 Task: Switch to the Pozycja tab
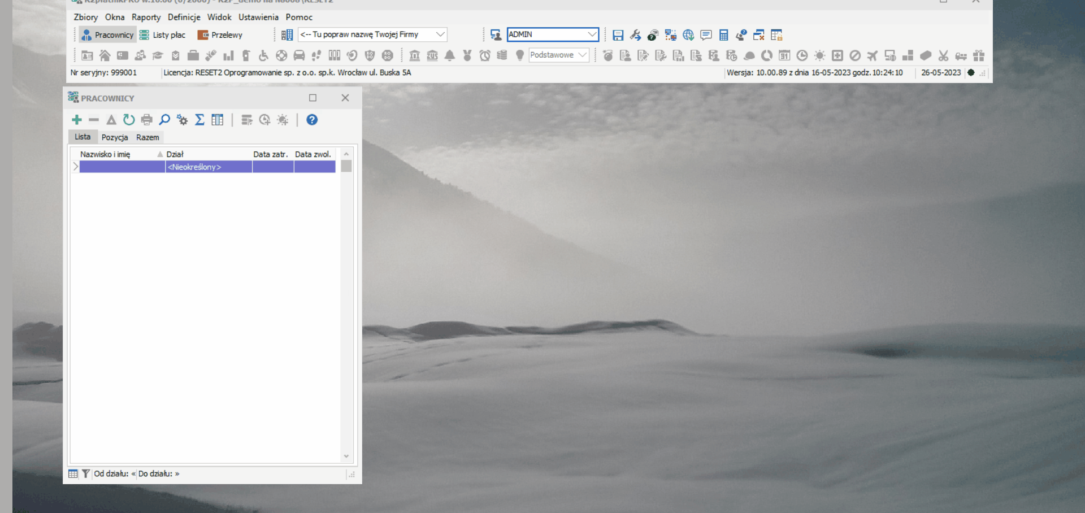point(115,137)
